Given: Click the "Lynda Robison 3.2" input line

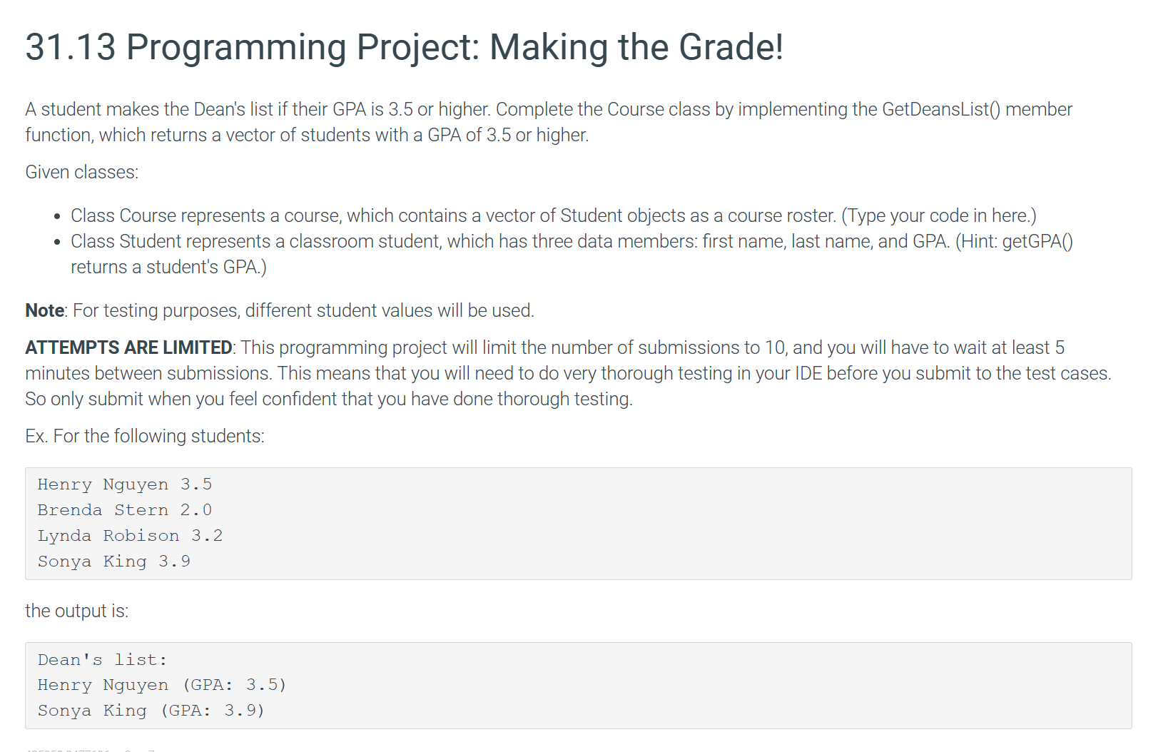Looking at the screenshot, I should (130, 536).
